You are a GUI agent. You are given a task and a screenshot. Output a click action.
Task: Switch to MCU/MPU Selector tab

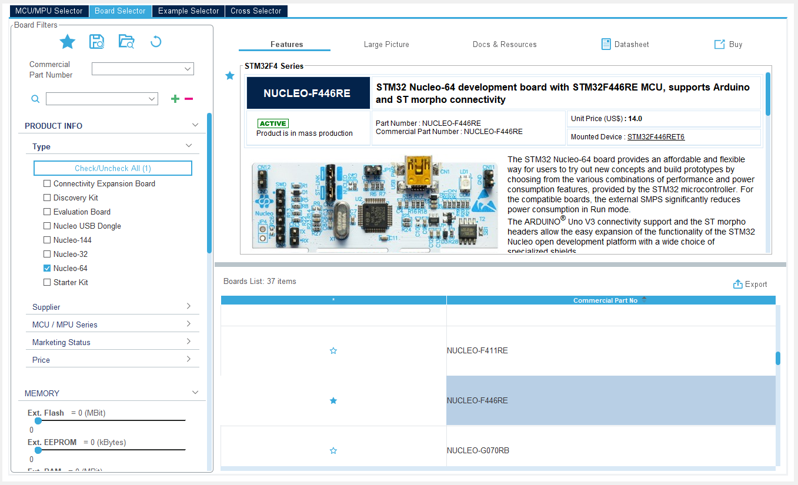coord(49,11)
